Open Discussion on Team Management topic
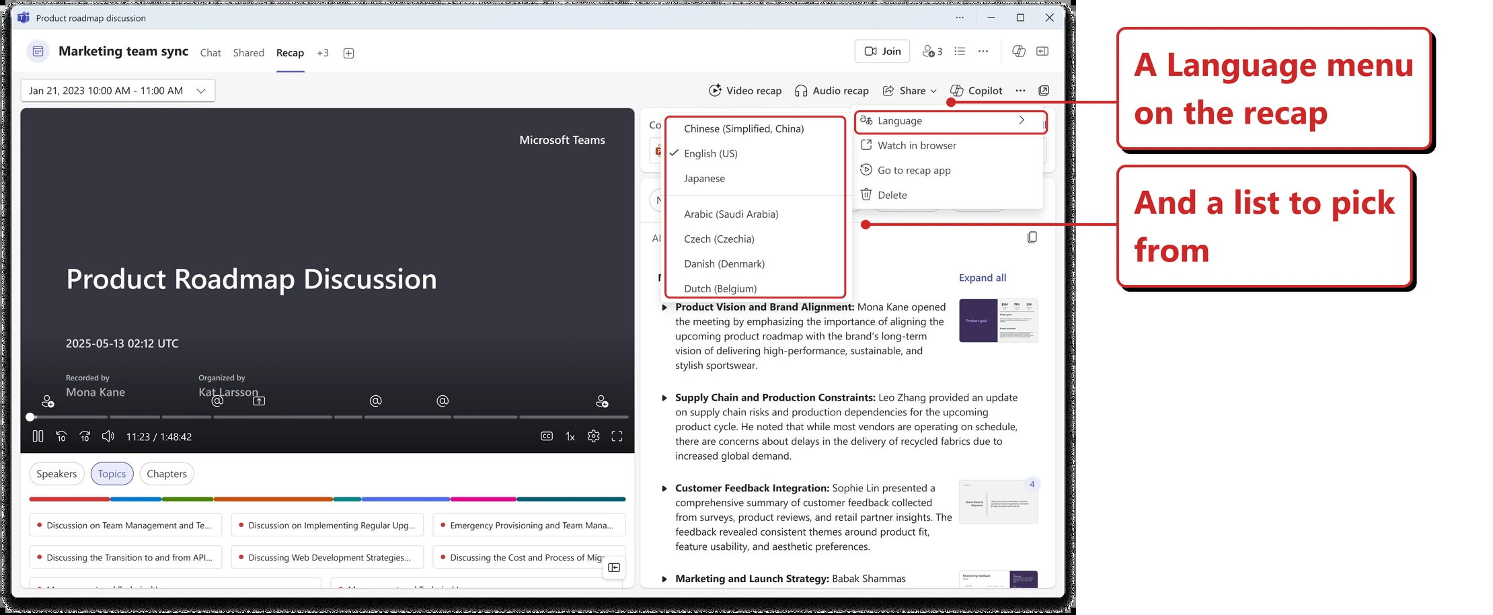The image size is (1493, 615). [x=125, y=526]
